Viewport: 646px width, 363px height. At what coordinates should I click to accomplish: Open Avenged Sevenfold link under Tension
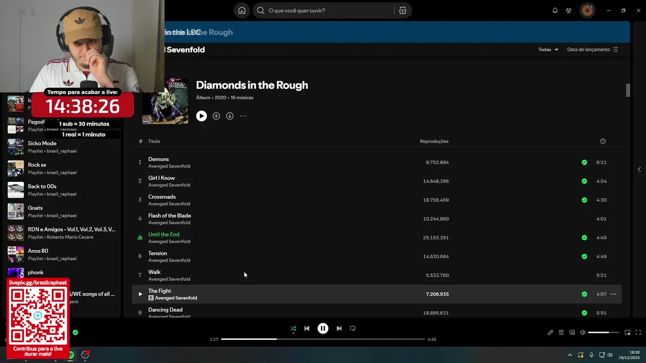(169, 260)
